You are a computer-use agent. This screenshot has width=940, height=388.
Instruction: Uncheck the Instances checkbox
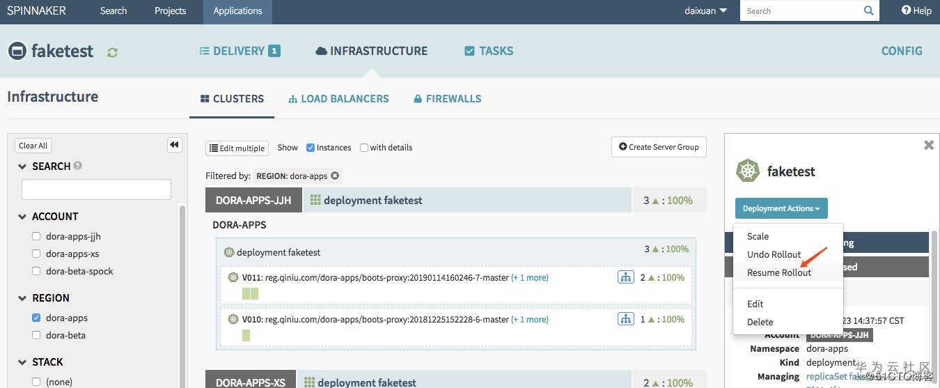click(311, 148)
